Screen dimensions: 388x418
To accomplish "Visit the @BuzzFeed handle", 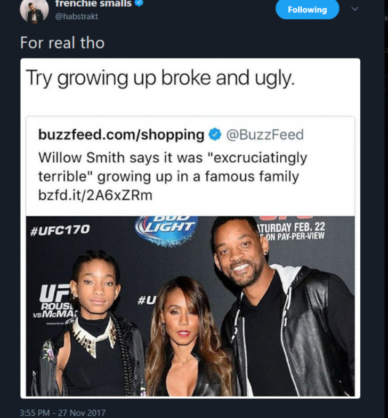I will (x=265, y=135).
